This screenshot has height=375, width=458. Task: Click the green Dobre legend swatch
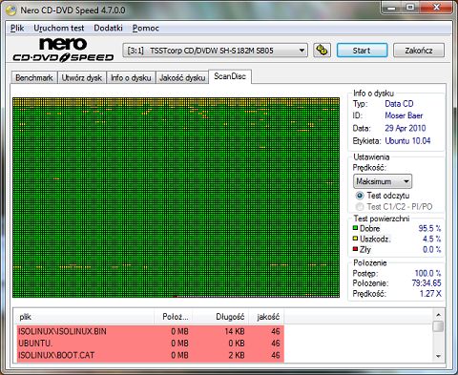(x=355, y=228)
